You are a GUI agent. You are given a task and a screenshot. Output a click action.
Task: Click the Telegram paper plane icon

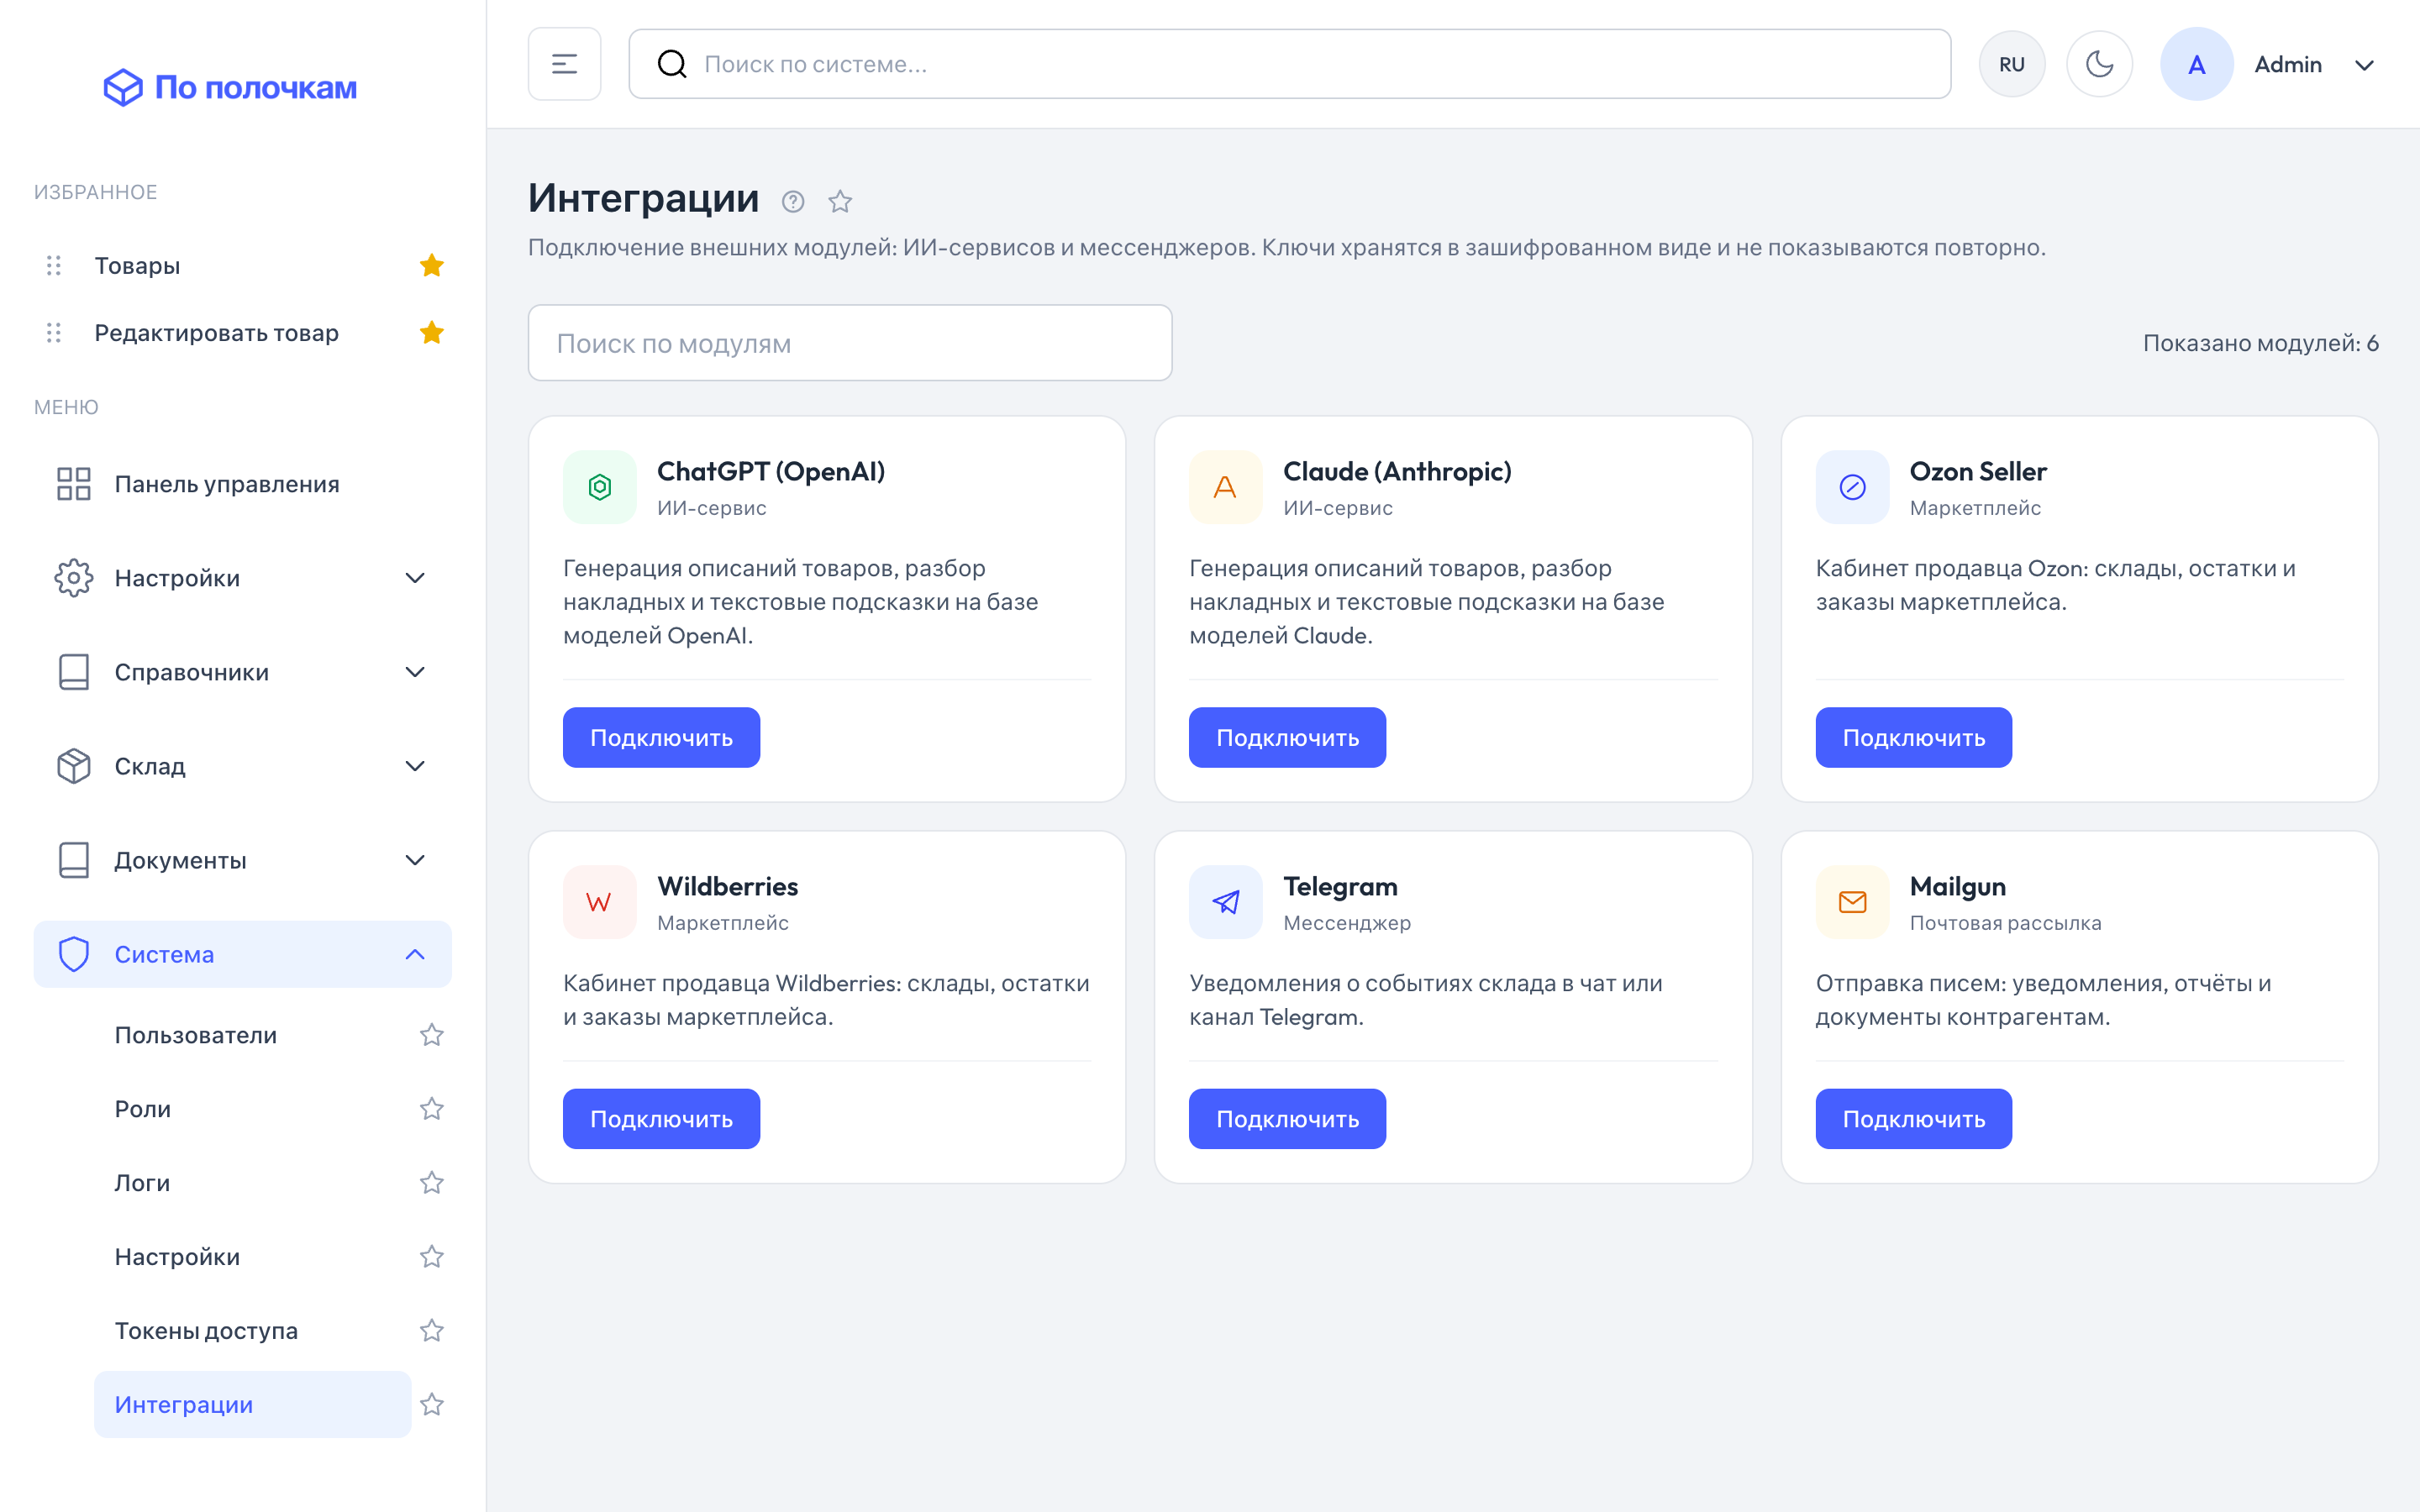pyautogui.click(x=1226, y=902)
